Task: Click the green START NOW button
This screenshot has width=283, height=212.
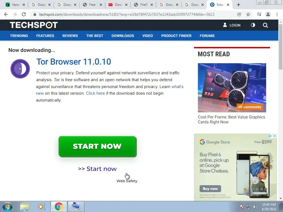Action: [x=98, y=146]
